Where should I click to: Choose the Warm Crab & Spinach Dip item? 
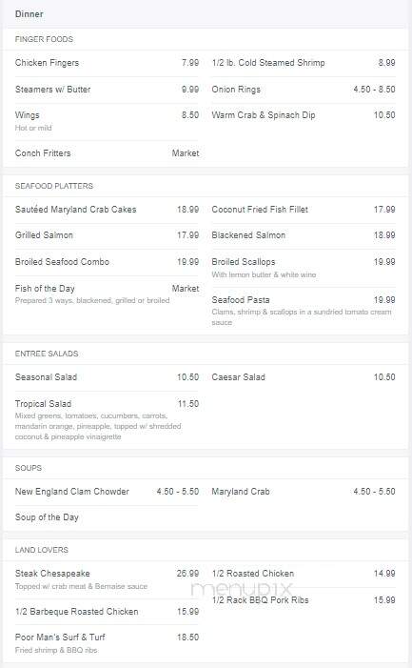pos(304,115)
